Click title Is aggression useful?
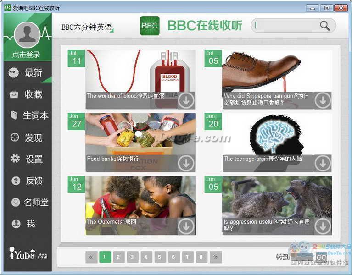 pyautogui.click(x=267, y=225)
